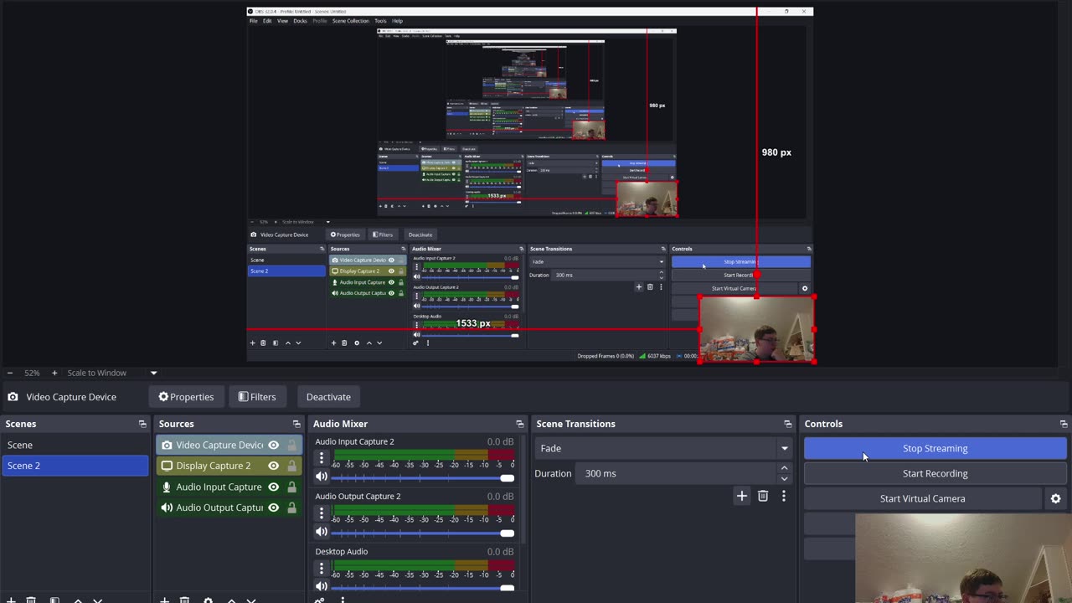Viewport: 1072px width, 603px height.
Task: Add a new source with the Sources plus icon
Action: click(x=165, y=600)
